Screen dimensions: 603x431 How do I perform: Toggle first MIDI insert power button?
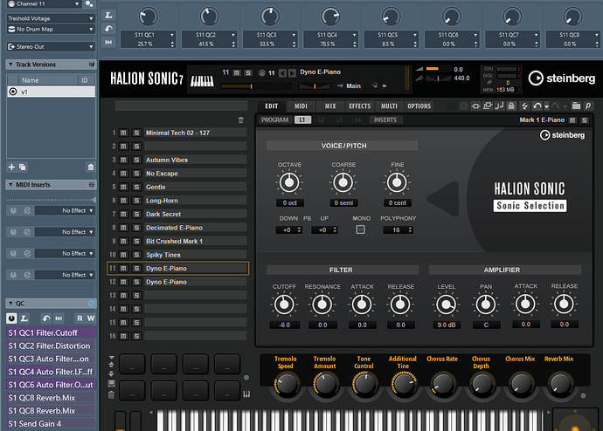13,211
